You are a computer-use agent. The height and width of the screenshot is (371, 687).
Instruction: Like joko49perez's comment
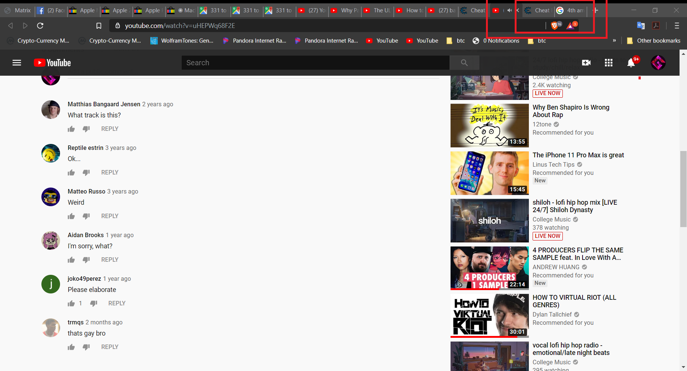(71, 304)
